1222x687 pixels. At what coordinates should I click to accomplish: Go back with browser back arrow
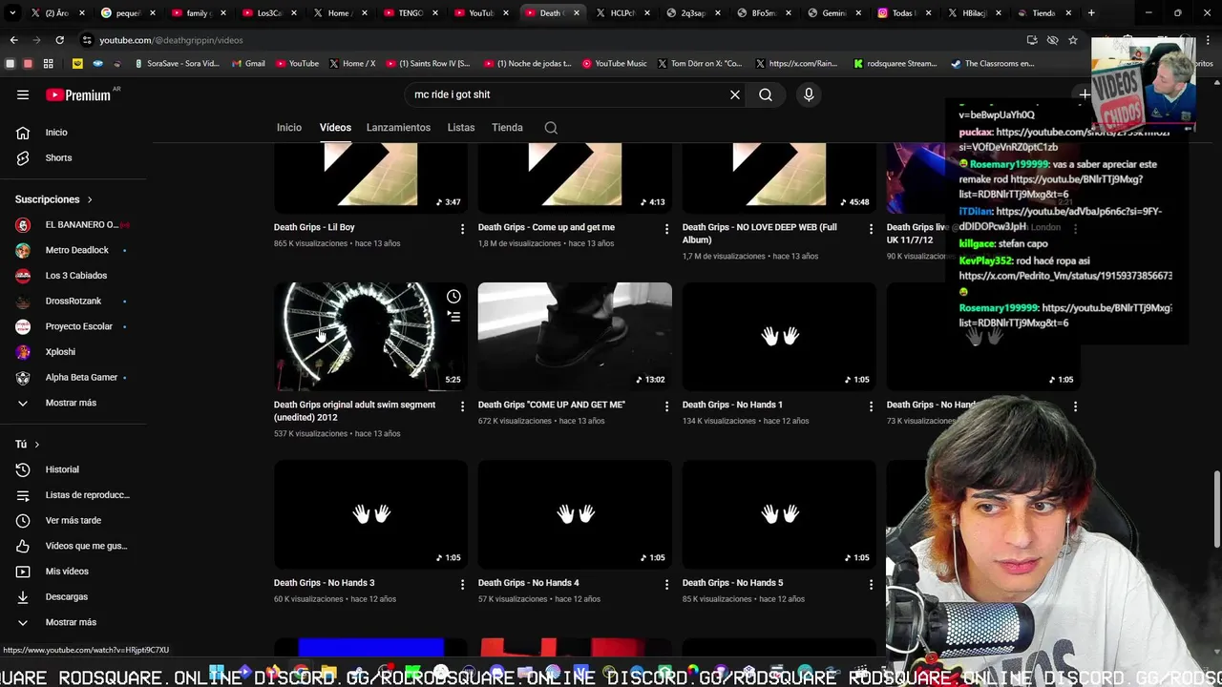[x=13, y=40]
